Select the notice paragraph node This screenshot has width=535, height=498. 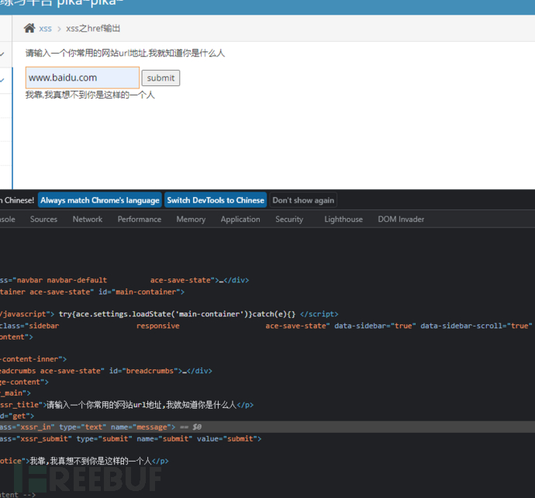(x=85, y=461)
